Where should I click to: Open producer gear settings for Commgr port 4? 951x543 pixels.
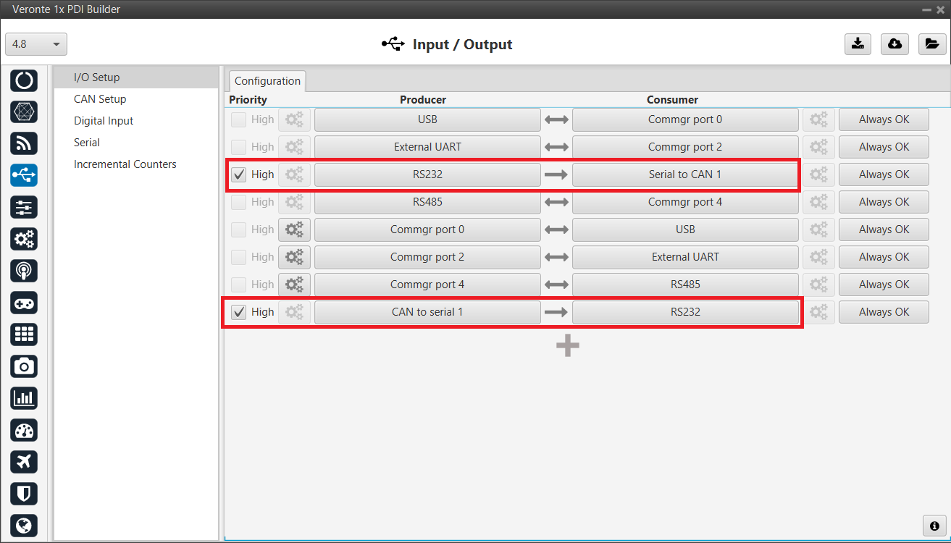294,285
